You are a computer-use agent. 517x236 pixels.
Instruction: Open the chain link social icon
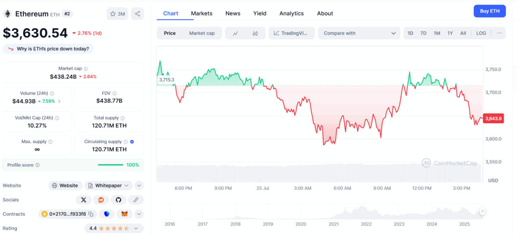136,200
